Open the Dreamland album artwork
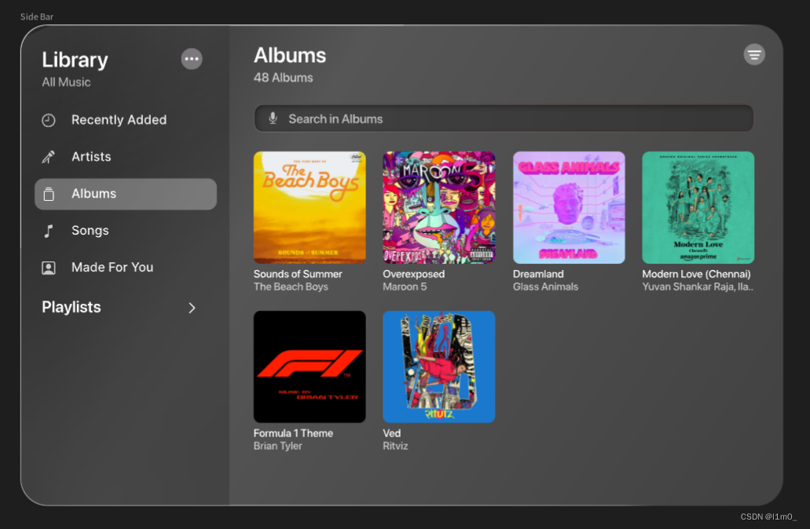 569,207
